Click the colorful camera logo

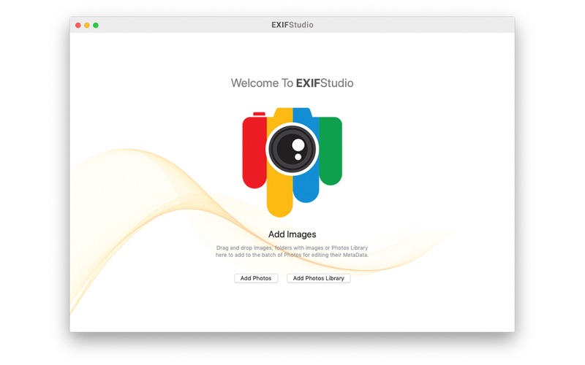[292, 162]
